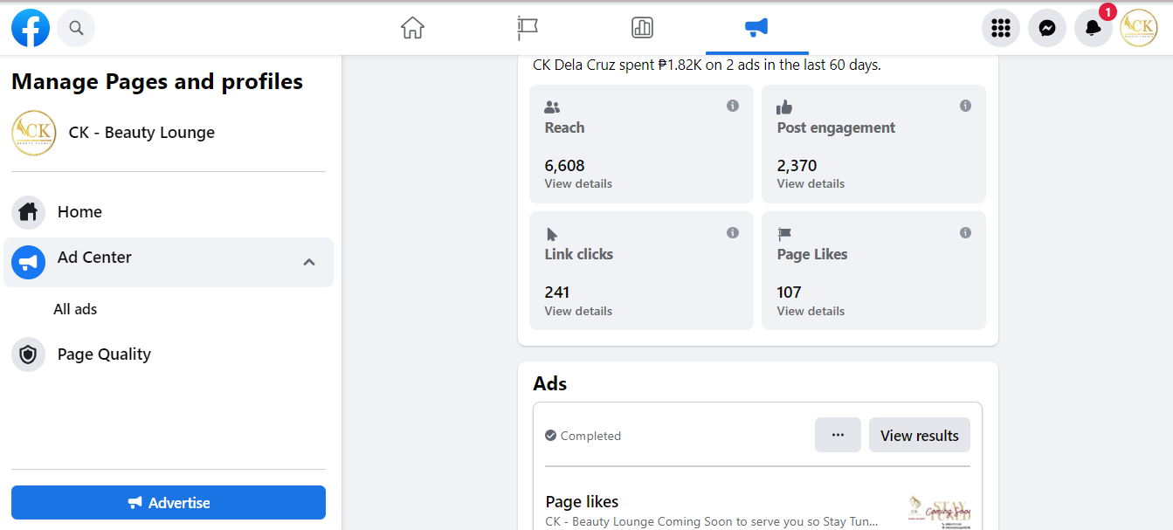Click the Ads section heading

550,384
